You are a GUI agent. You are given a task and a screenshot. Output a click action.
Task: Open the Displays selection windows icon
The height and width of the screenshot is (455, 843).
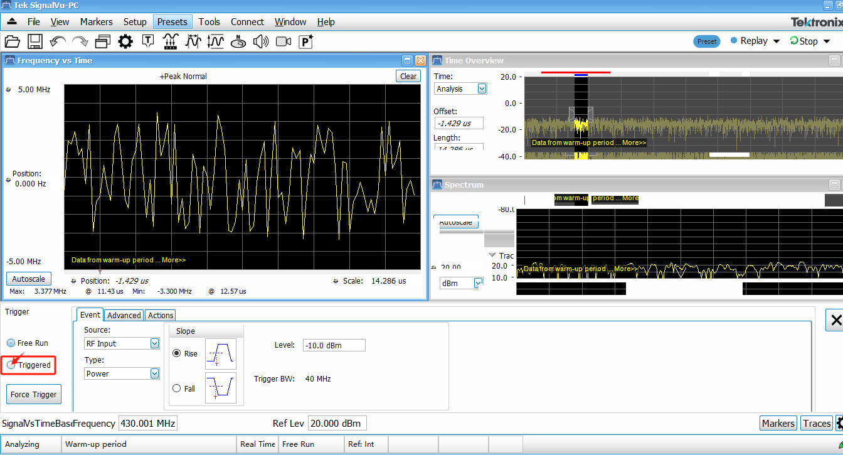click(103, 42)
